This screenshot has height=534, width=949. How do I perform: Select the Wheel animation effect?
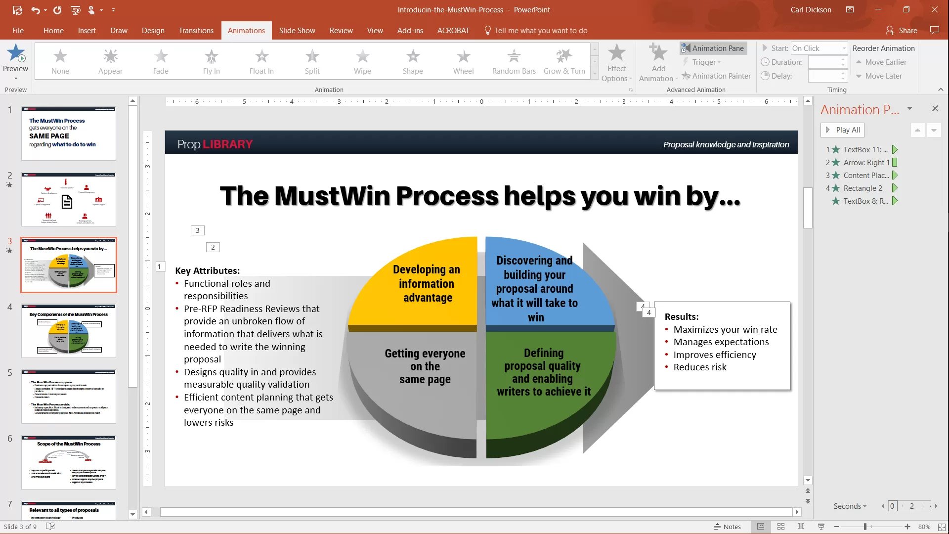click(463, 61)
